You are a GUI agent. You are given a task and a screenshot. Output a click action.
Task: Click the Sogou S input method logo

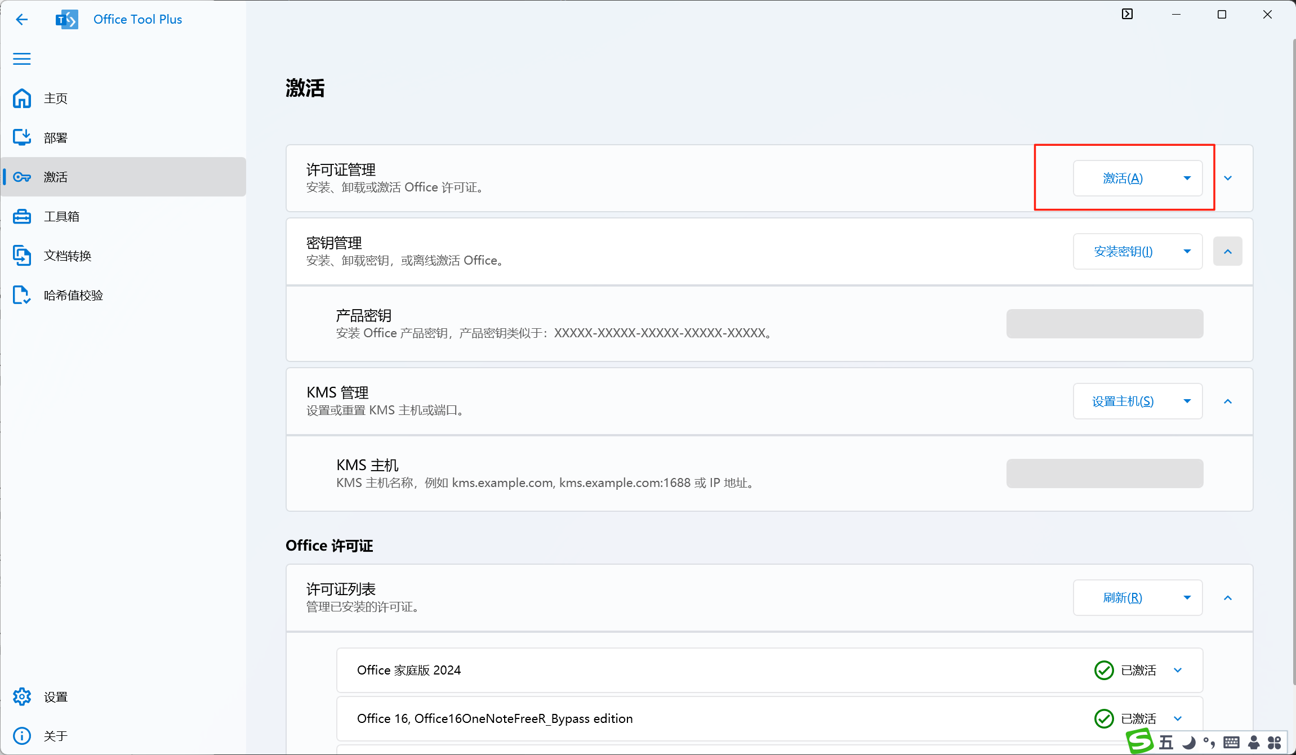click(1140, 741)
